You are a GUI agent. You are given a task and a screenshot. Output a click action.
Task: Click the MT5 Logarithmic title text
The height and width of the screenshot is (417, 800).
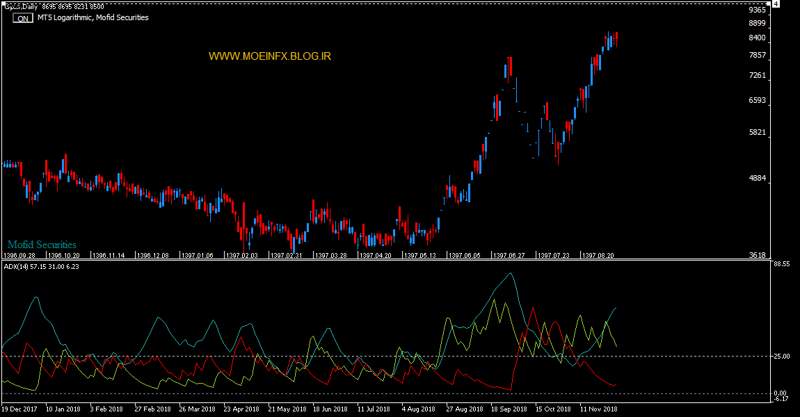click(93, 17)
